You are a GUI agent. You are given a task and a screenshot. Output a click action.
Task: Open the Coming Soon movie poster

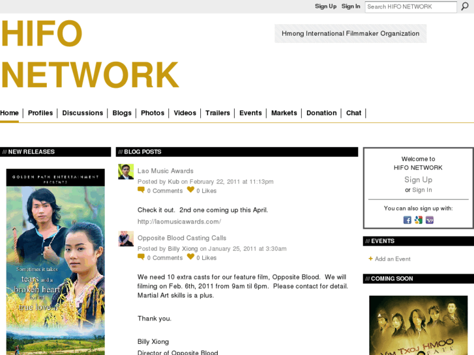point(419,325)
